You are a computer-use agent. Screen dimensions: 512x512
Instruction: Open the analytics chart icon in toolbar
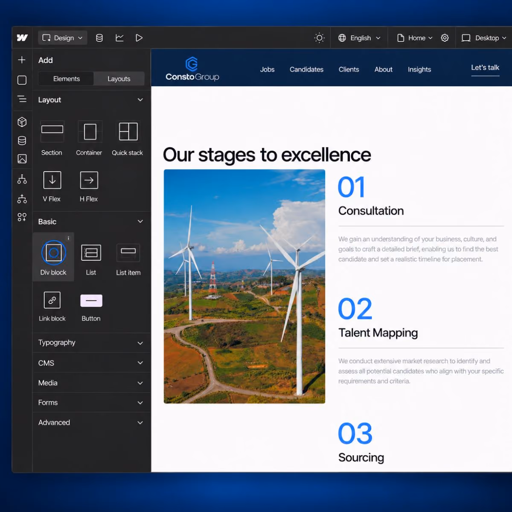[119, 38]
